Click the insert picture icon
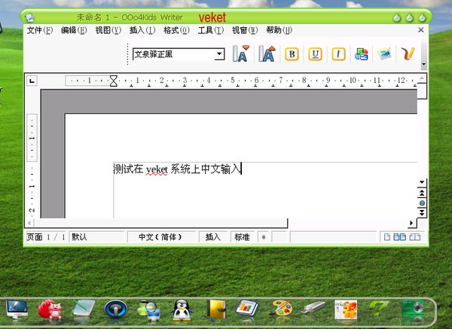 pyautogui.click(x=384, y=54)
